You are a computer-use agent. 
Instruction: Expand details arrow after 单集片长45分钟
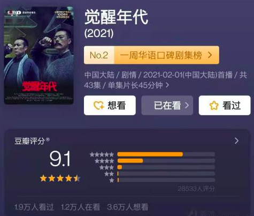click(167, 85)
